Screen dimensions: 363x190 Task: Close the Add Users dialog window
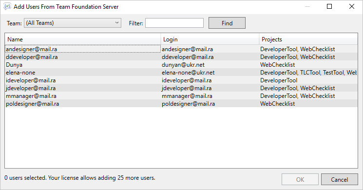[352, 6]
